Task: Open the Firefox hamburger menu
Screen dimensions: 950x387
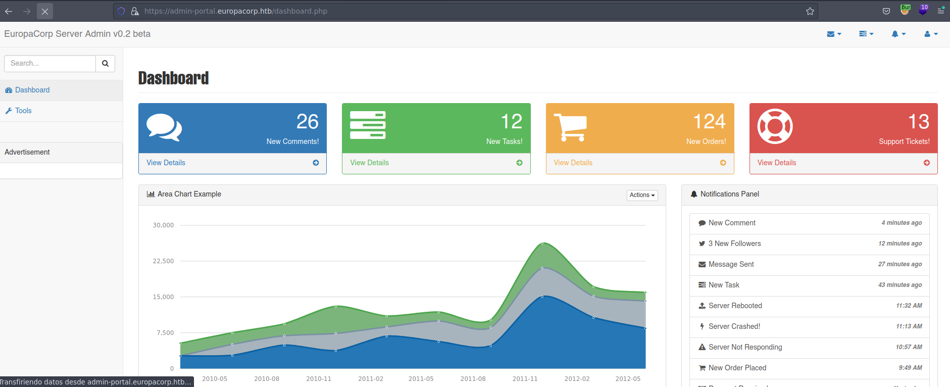Action: pyautogui.click(x=941, y=11)
